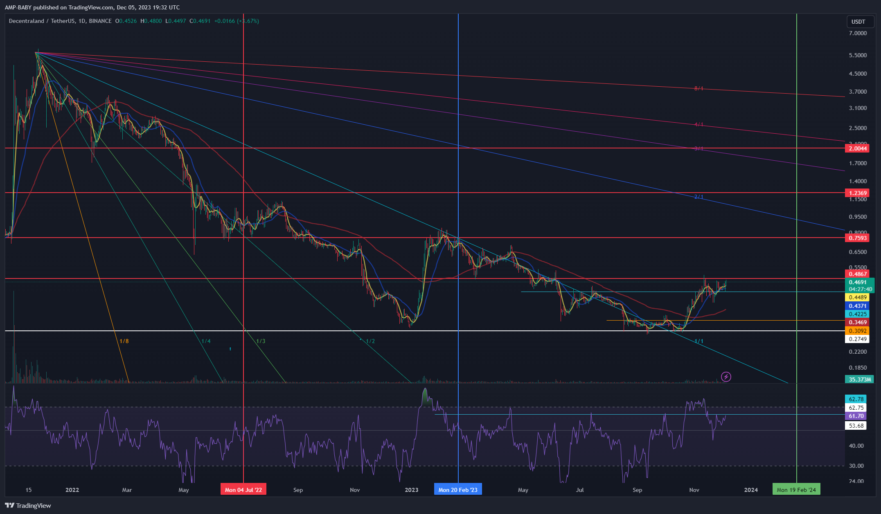The height and width of the screenshot is (514, 881).
Task: Click the 40.00 RSI axis tick
Action: [x=856, y=446]
